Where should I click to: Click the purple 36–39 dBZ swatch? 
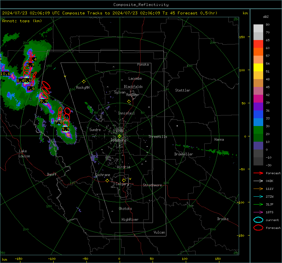(x=258, y=107)
